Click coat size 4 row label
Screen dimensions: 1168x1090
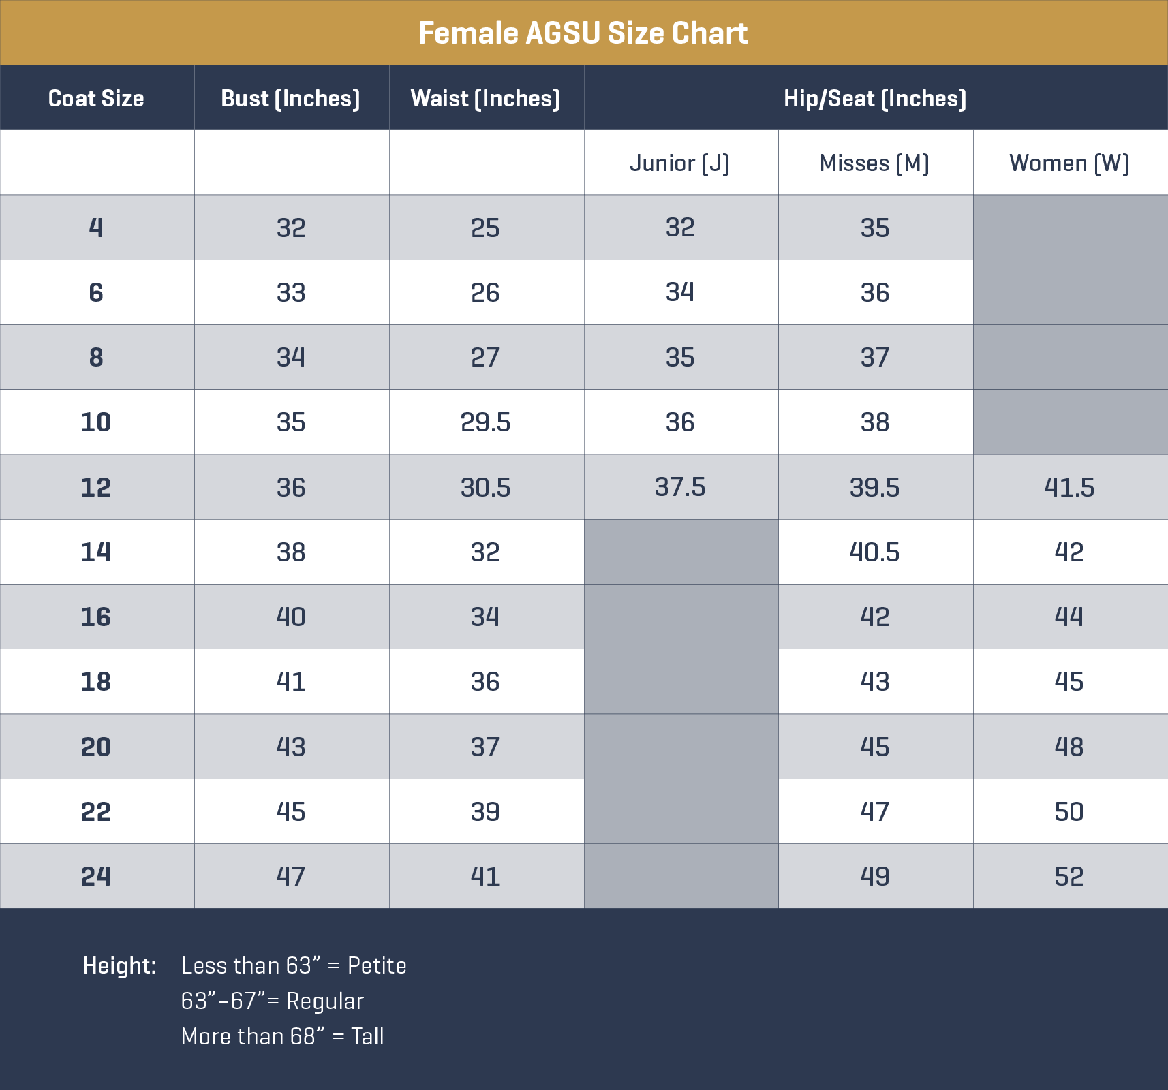pyautogui.click(x=96, y=228)
